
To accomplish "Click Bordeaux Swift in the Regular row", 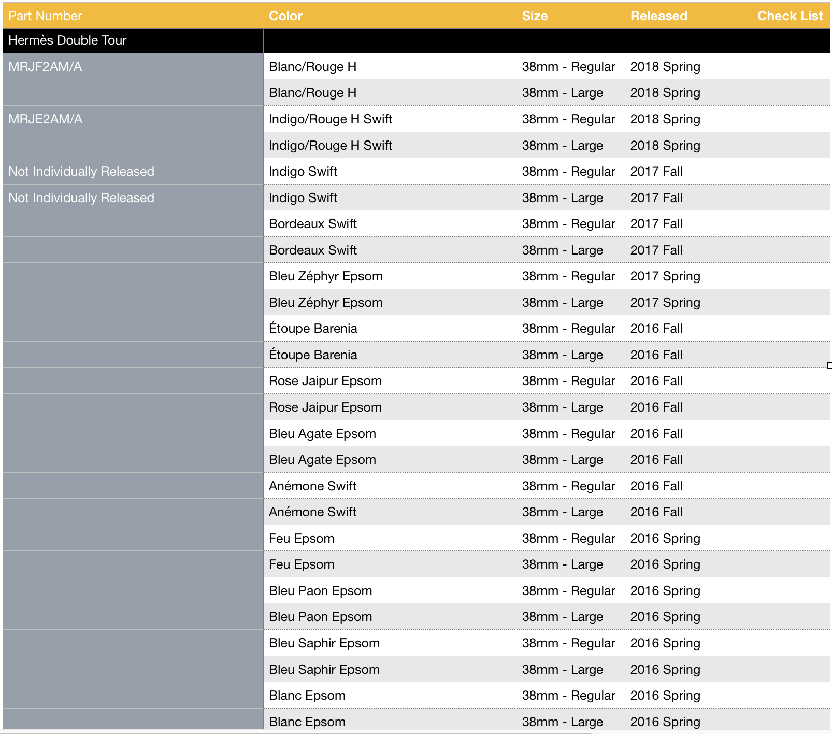I will coord(313,224).
